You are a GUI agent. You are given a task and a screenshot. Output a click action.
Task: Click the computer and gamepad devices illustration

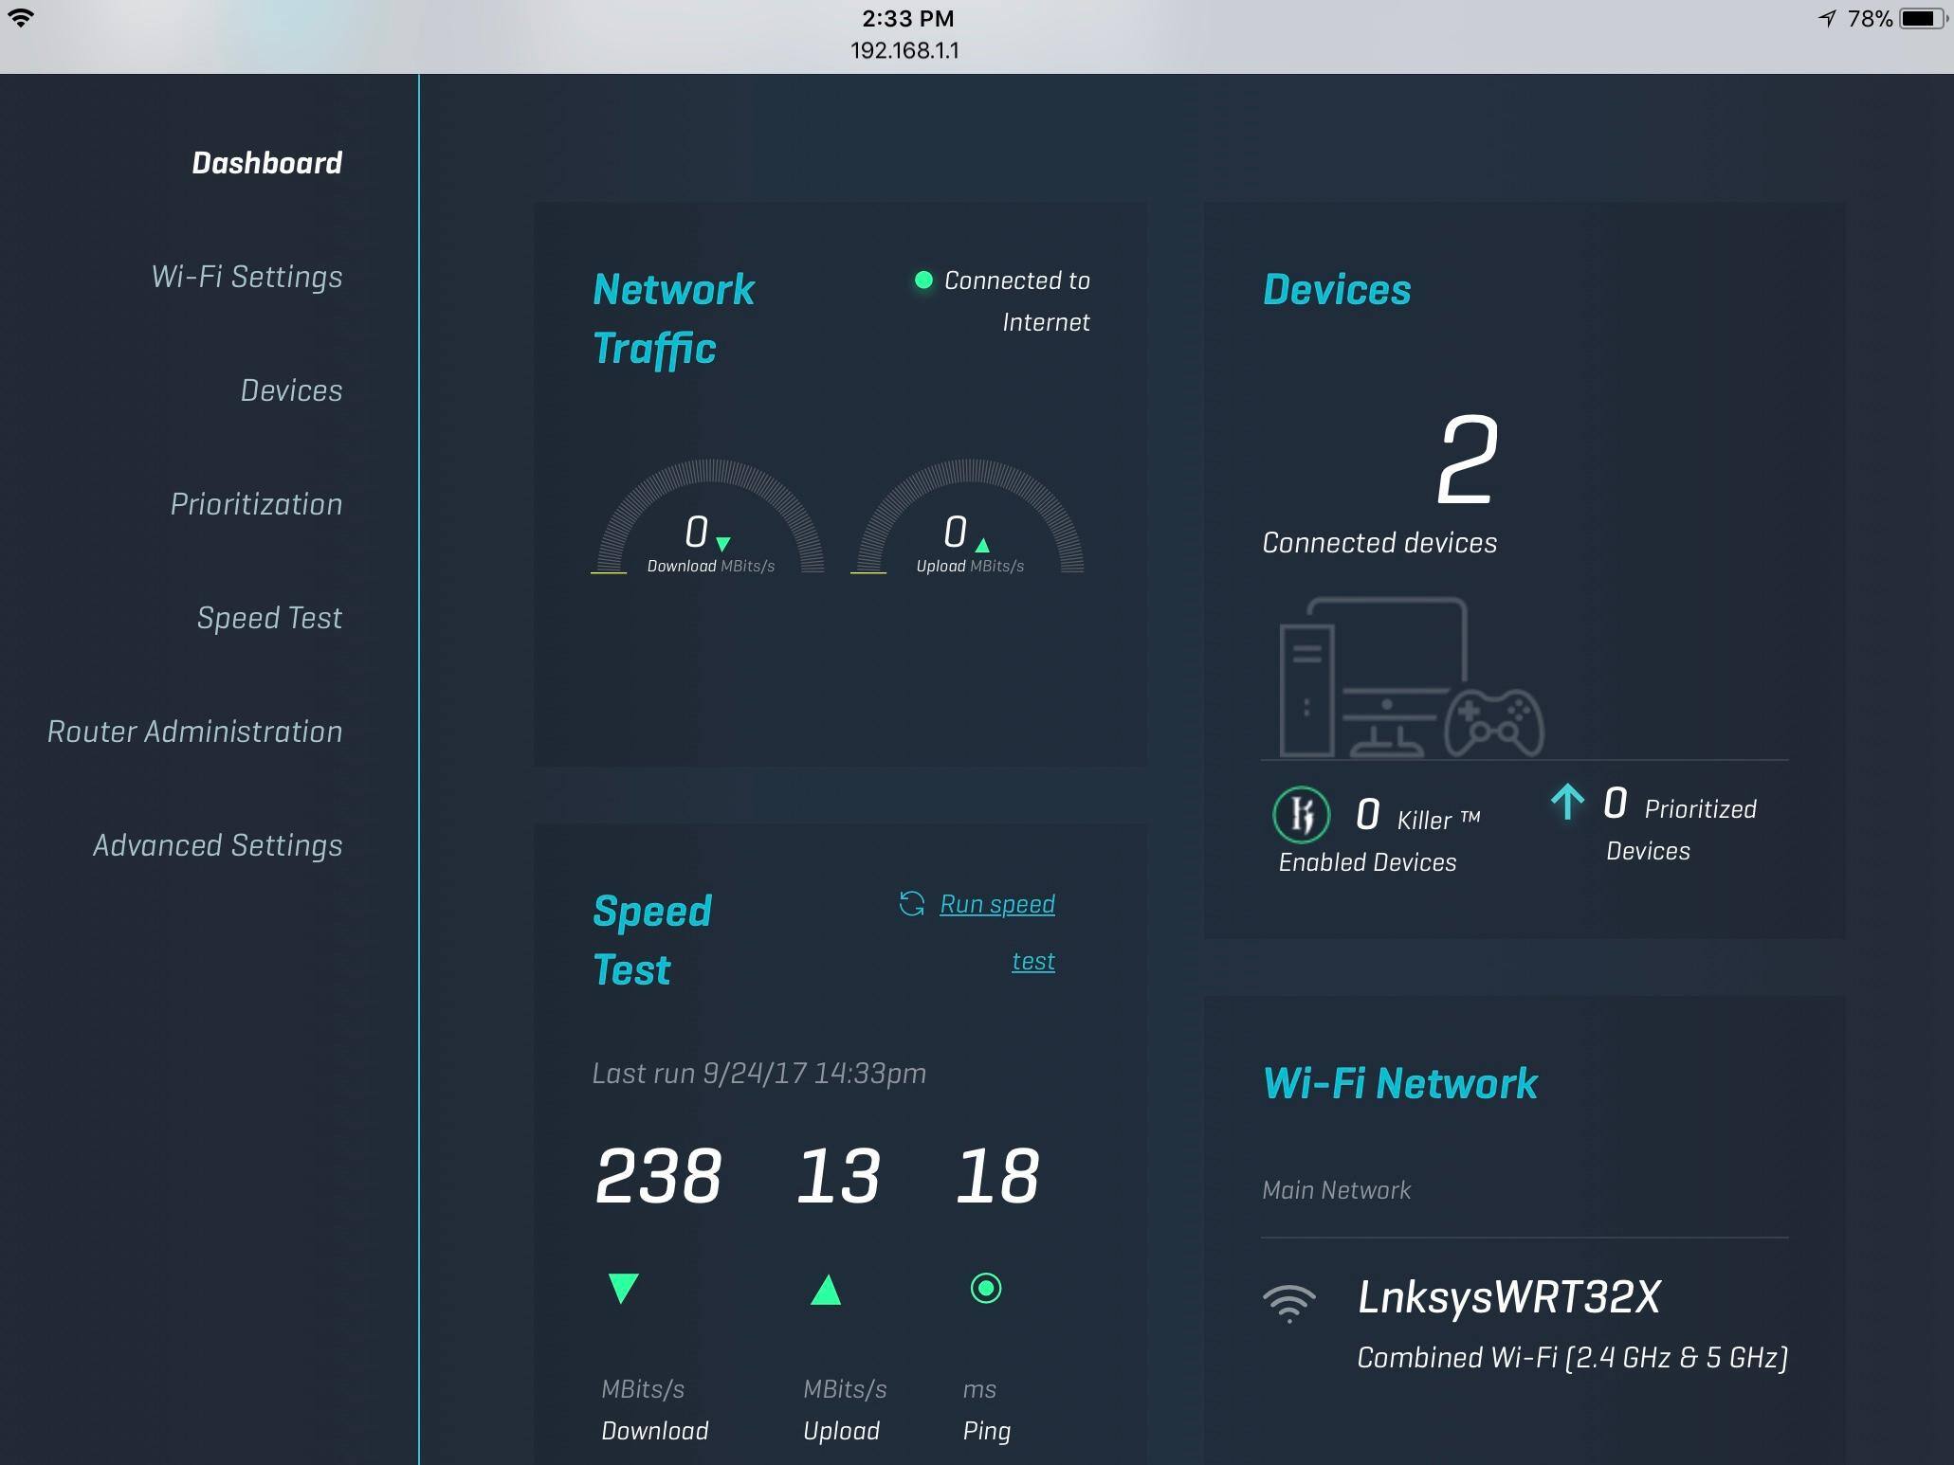tap(1411, 678)
